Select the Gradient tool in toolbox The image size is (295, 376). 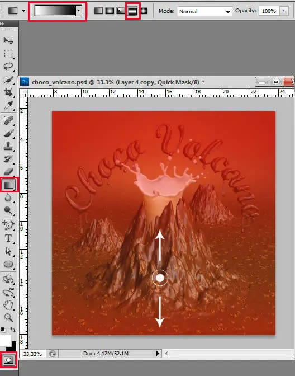coord(9,185)
